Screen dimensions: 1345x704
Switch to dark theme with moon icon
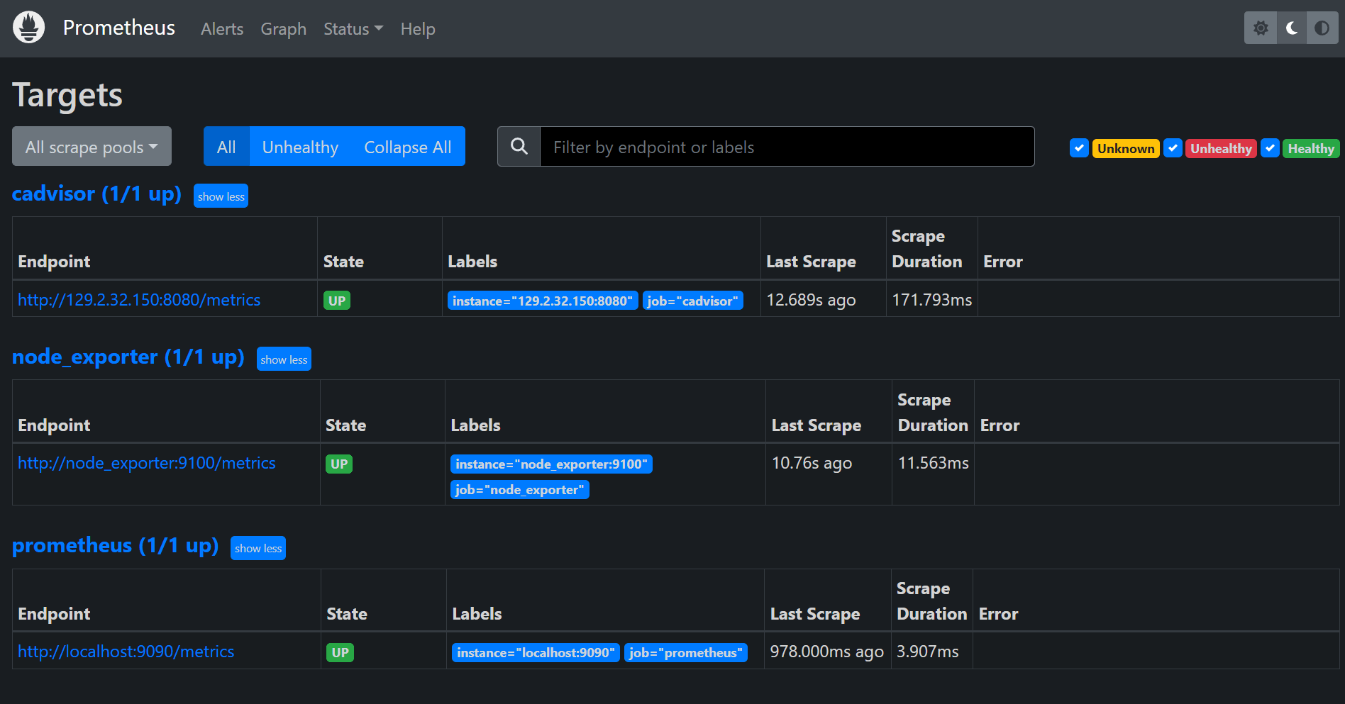coord(1292,28)
